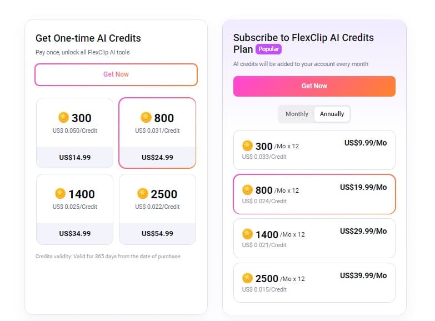Image resolution: width=435 pixels, height=321 pixels.
Task: Switch billing to Monthly
Action: pos(297,114)
